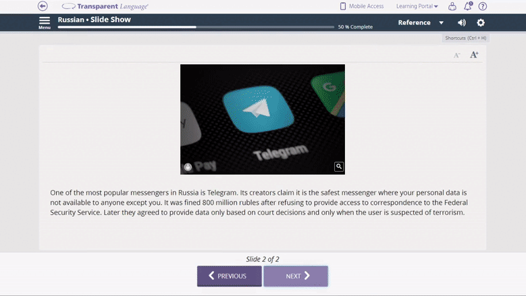Click the Telegram slide image
The height and width of the screenshot is (296, 526).
point(263,119)
